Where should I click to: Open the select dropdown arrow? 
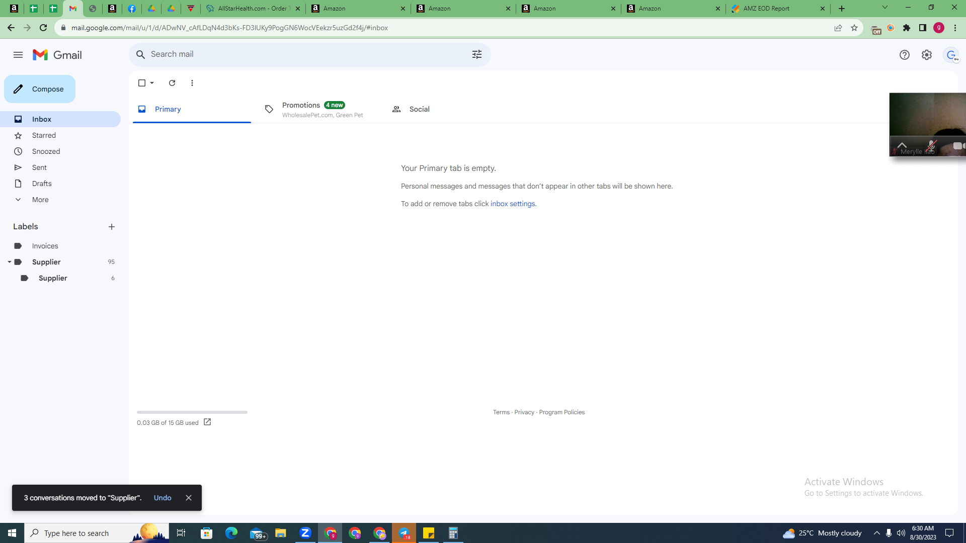152,83
